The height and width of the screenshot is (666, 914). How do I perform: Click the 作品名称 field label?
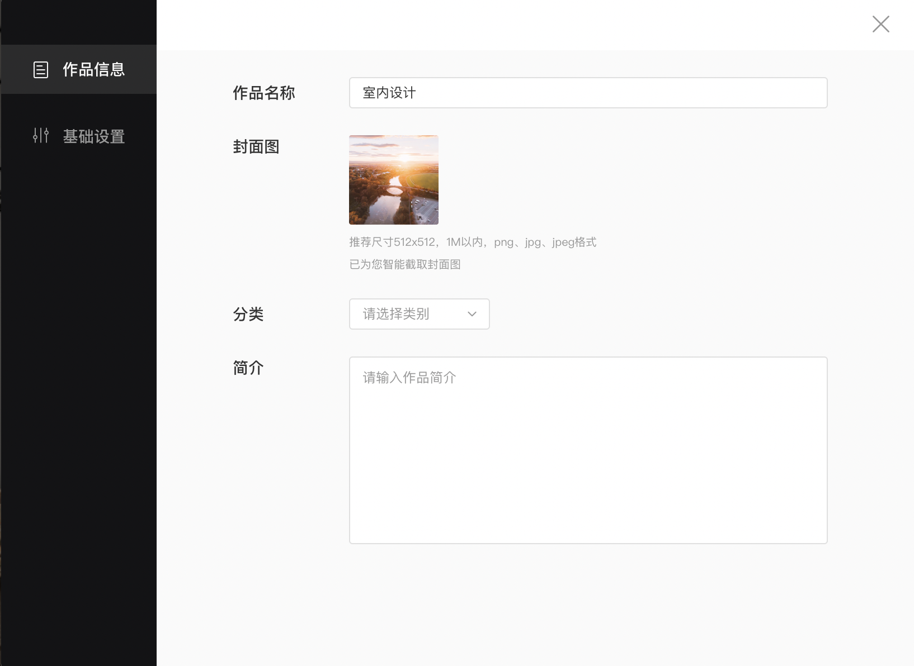264,93
